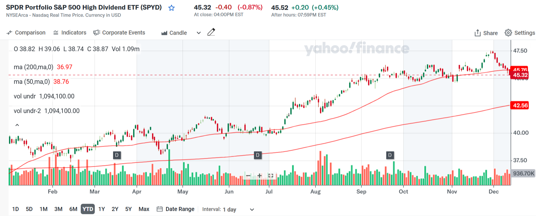Screen dimensions: 536x216
Task: Expand the Candle chart type dropdown
Action: pyautogui.click(x=198, y=33)
